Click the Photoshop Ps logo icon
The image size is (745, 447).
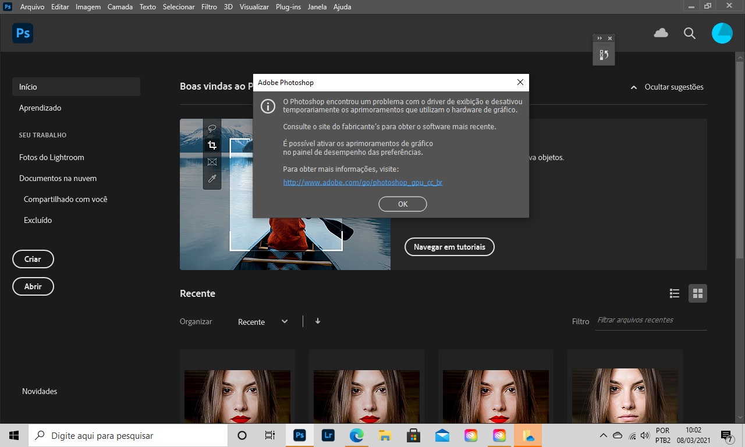[22, 33]
